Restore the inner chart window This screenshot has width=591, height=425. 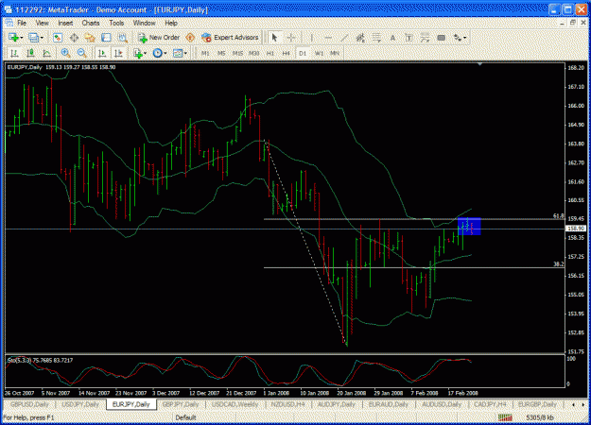point(573,23)
